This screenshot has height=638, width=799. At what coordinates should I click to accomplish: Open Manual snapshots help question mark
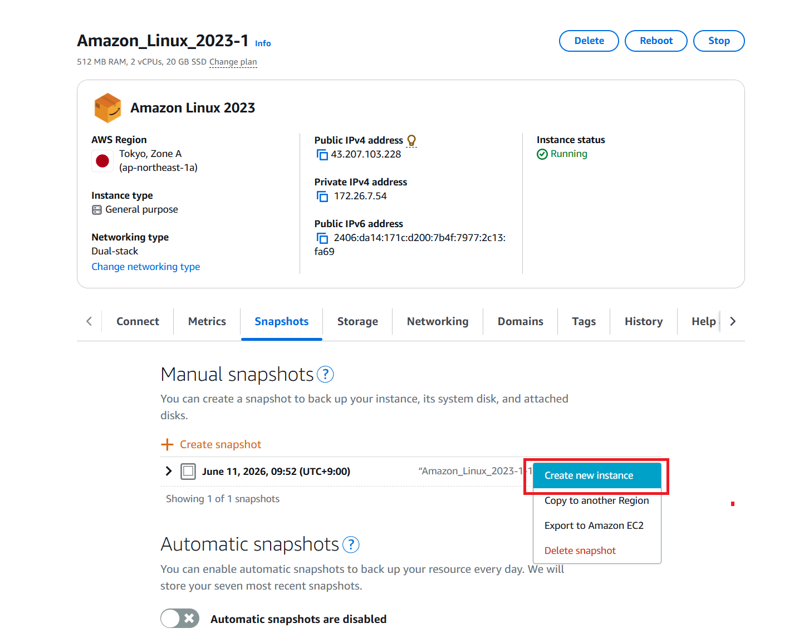(x=325, y=375)
